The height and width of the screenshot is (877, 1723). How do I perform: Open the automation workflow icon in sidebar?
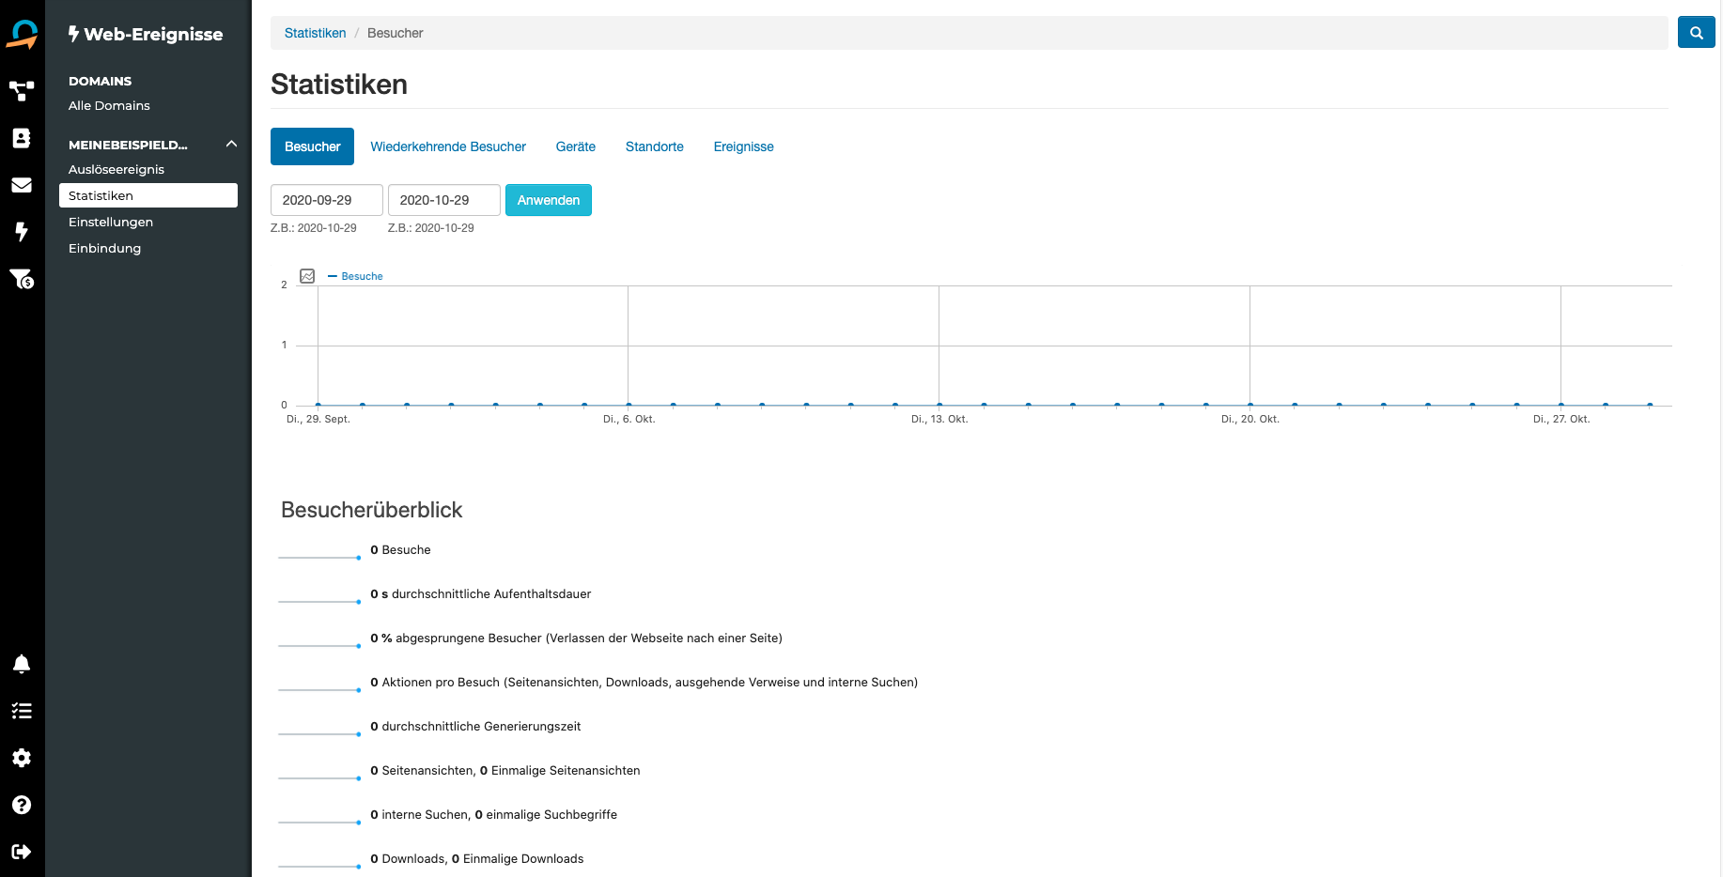(x=22, y=91)
